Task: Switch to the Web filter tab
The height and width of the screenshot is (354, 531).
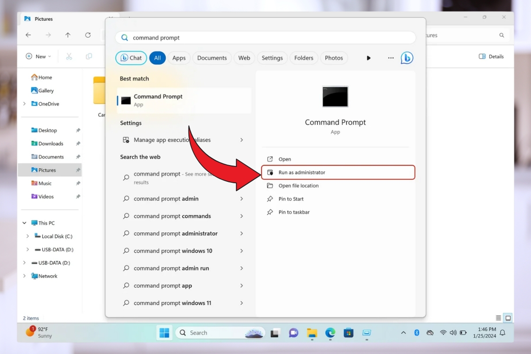Action: click(x=244, y=58)
